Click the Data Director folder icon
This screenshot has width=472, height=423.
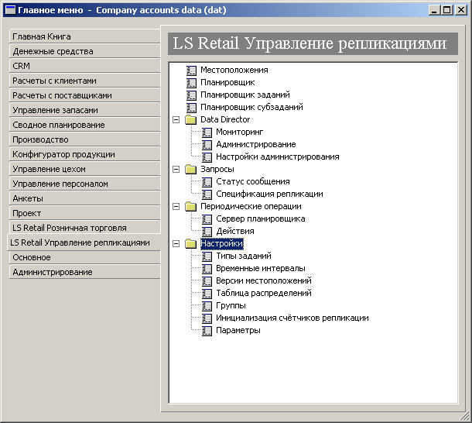click(x=190, y=120)
